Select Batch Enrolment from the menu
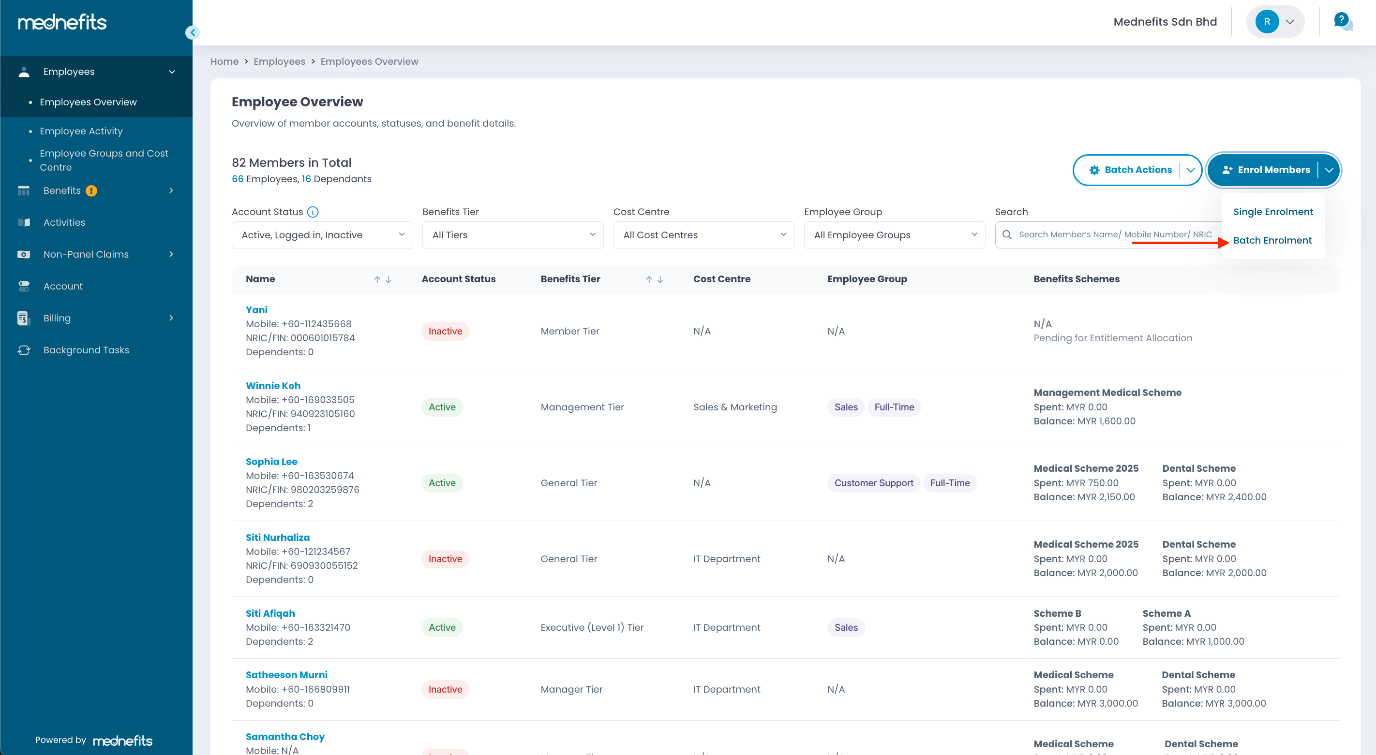 (x=1272, y=240)
